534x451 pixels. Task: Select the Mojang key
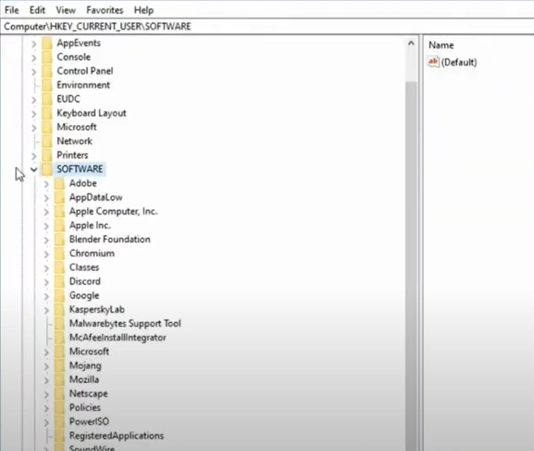(x=85, y=366)
